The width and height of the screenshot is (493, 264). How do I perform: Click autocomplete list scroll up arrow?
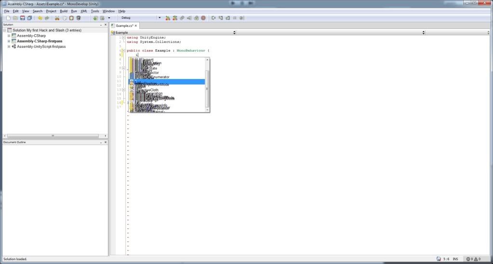coord(207,59)
